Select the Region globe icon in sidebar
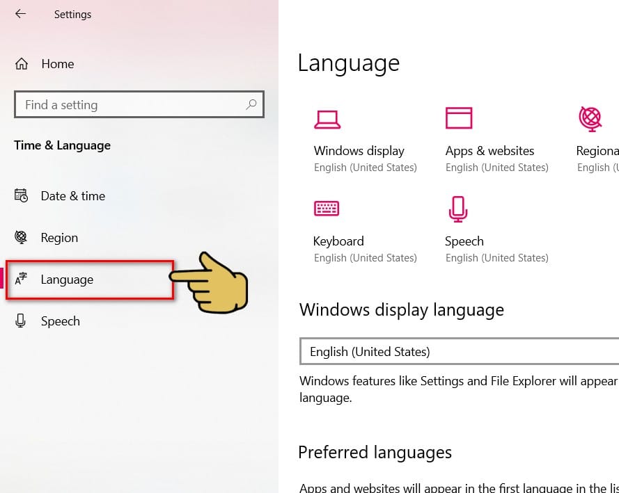 pos(21,237)
